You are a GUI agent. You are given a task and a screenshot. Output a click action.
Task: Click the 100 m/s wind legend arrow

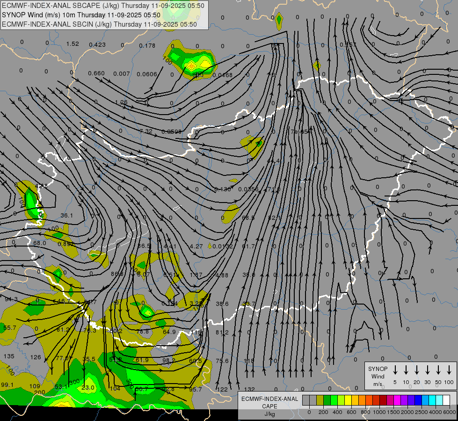[x=449, y=370]
